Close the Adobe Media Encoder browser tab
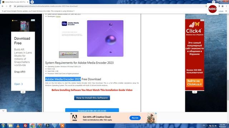The height and width of the screenshot is (128, 229). [x=28, y=2]
